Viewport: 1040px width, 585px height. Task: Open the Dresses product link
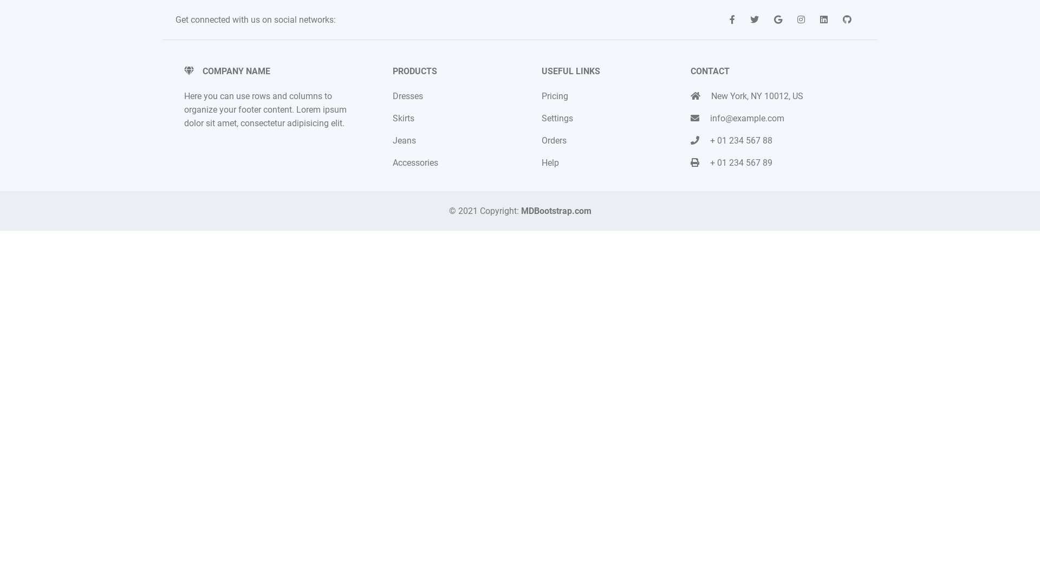coord(408,96)
